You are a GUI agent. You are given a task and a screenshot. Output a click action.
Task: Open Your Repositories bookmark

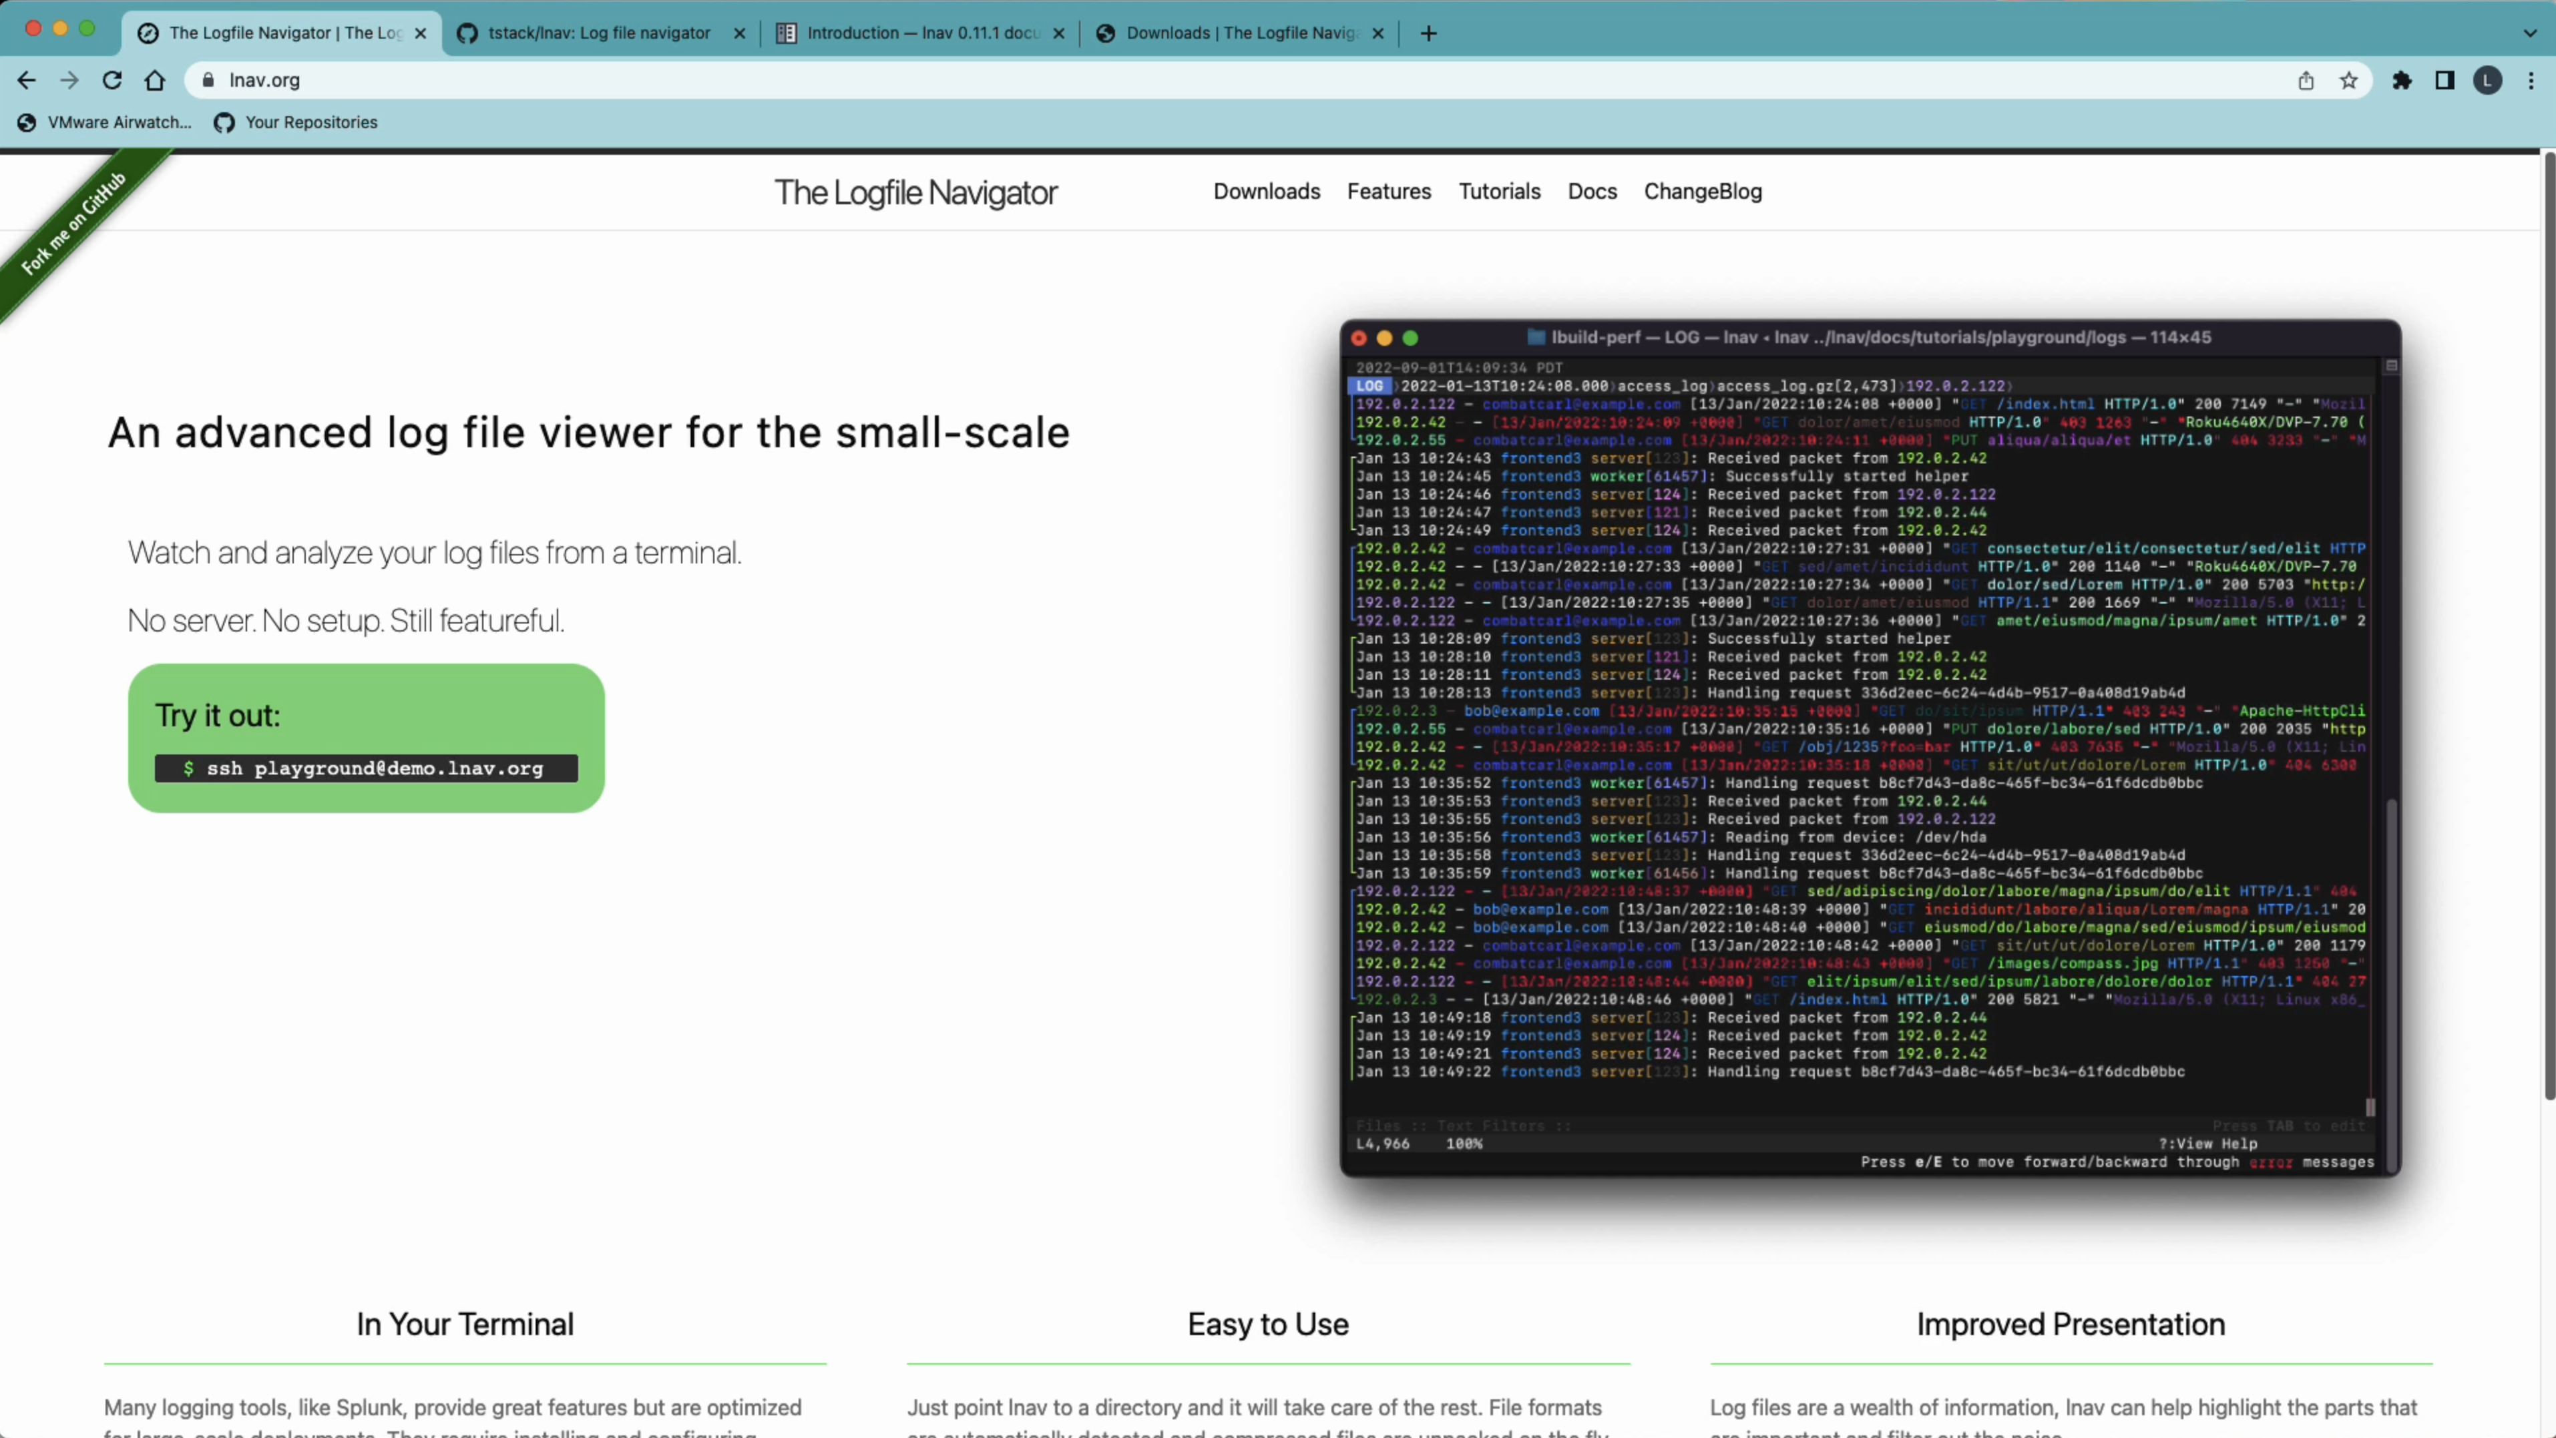pos(296,122)
